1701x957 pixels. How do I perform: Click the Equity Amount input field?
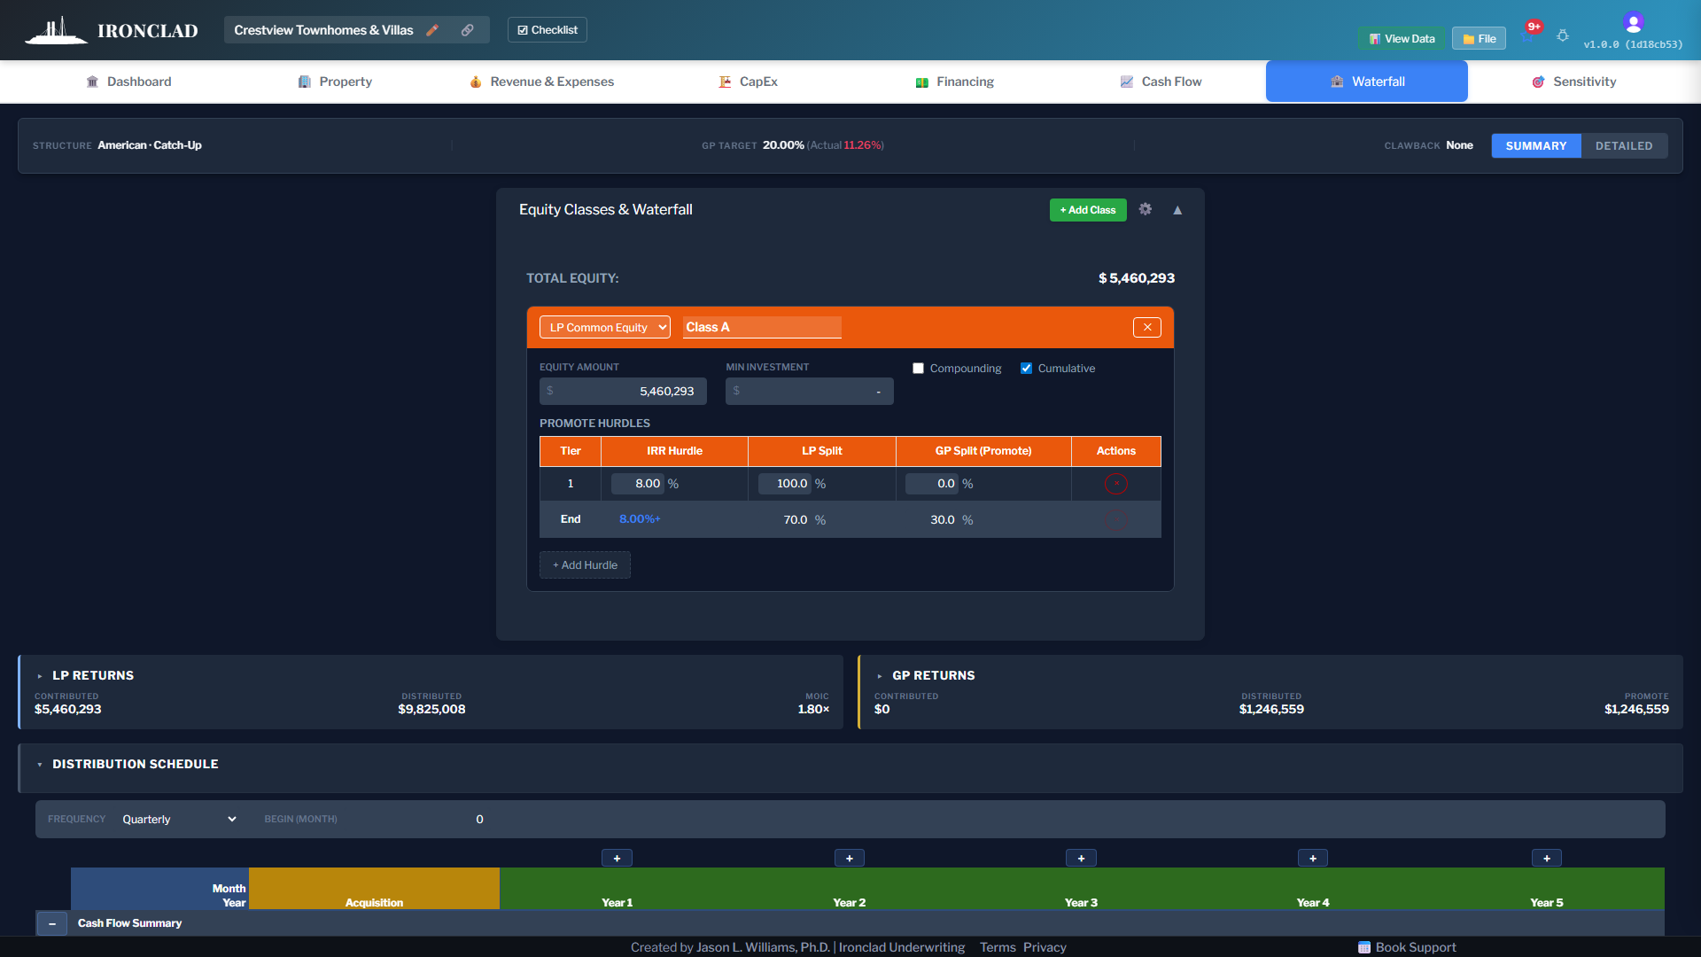click(x=623, y=392)
